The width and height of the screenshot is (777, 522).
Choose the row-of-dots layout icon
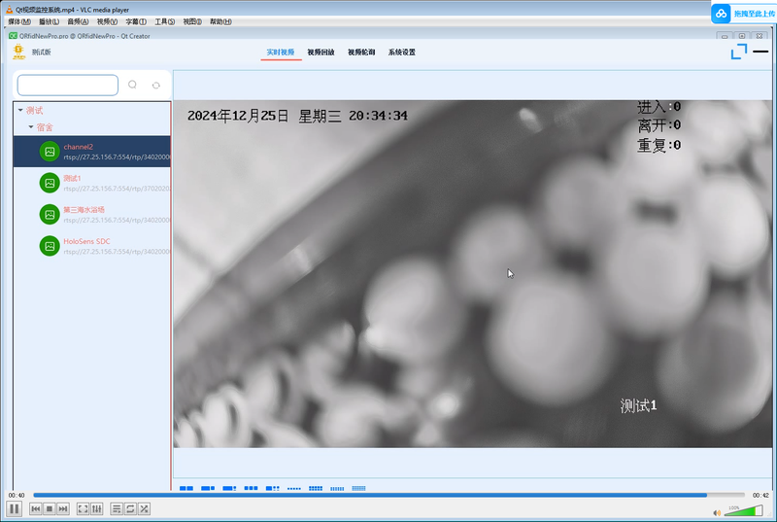(294, 489)
